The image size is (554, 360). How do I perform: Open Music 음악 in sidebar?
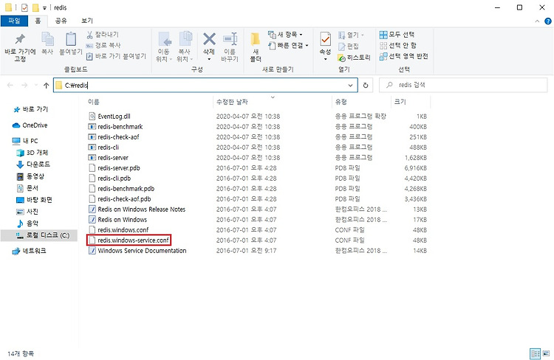[x=27, y=223]
